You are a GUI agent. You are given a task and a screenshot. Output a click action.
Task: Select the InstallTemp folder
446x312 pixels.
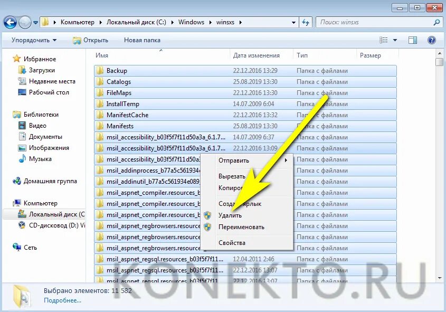pos(245,104)
